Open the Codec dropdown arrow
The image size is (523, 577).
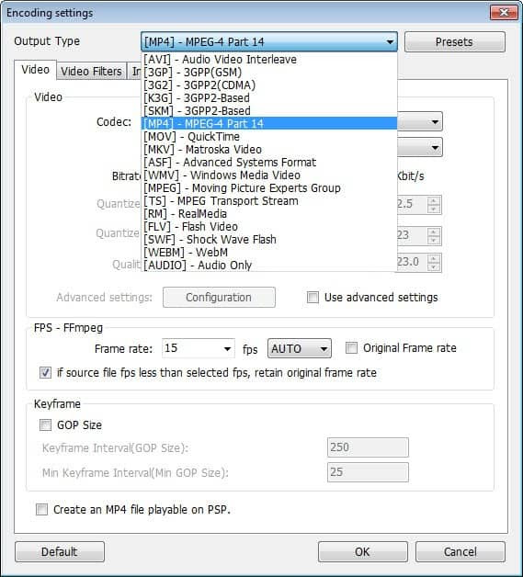435,121
